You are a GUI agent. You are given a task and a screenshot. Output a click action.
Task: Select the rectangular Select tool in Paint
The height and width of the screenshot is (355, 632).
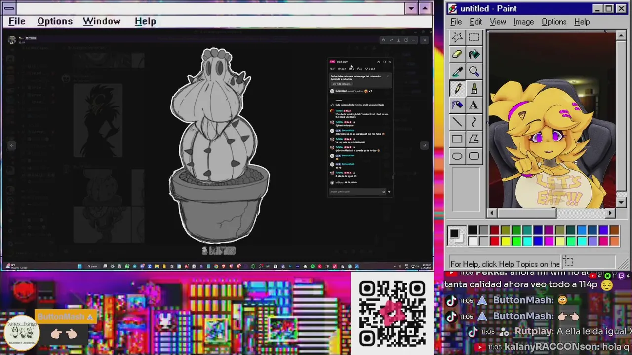(x=474, y=37)
